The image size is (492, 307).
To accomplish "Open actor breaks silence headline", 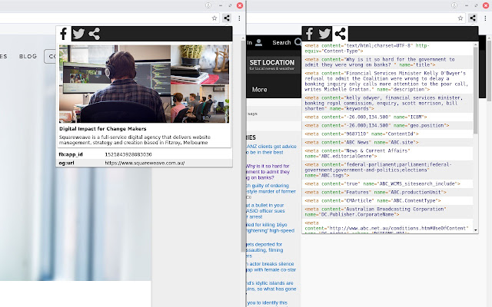I will (271, 266).
